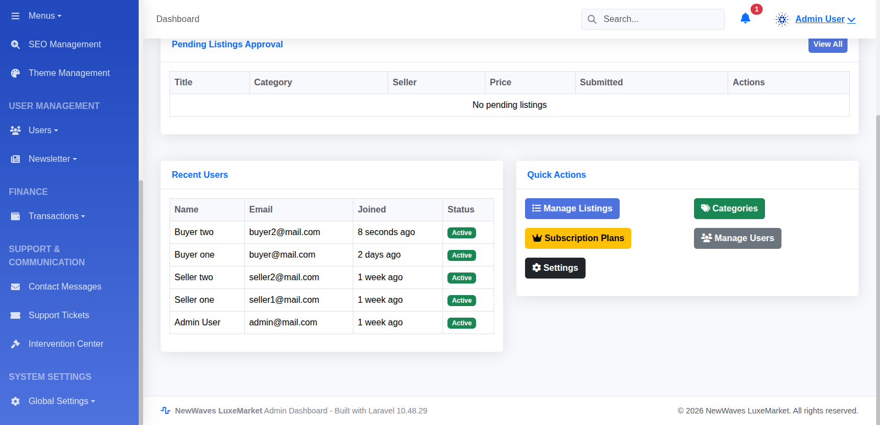
Task: Click the NewWaves logo icon in footer
Action: (x=166, y=411)
